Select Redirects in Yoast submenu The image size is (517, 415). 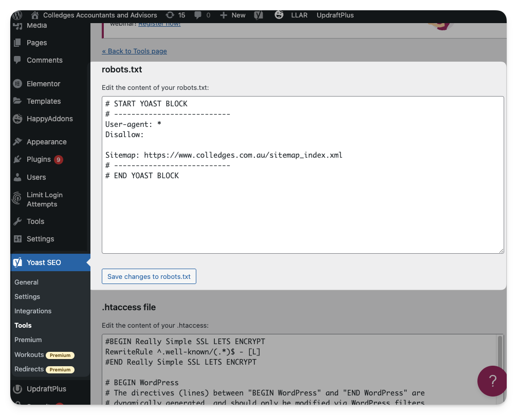[x=29, y=369]
